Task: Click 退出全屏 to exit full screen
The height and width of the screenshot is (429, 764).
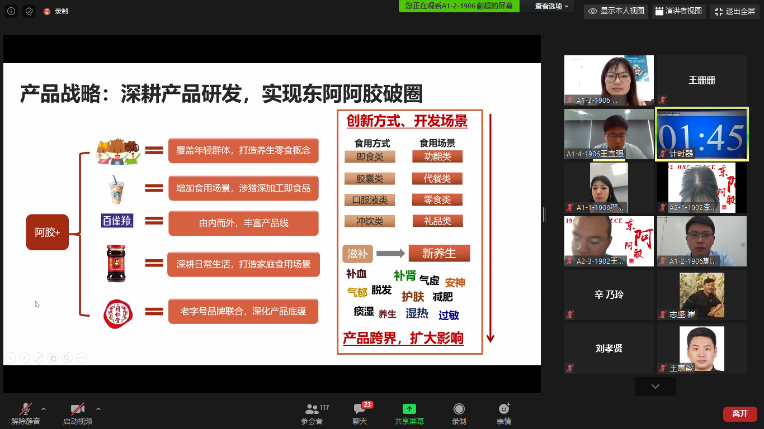Action: (x=735, y=11)
